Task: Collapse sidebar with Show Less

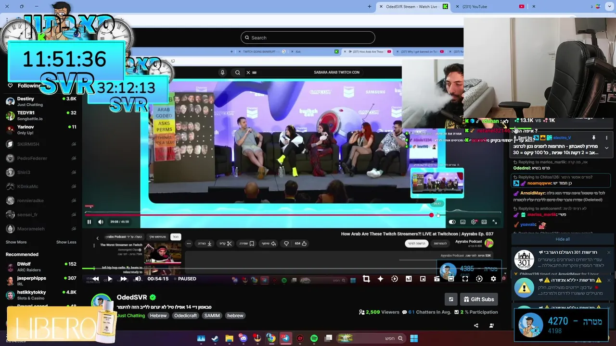Action: coord(66,242)
